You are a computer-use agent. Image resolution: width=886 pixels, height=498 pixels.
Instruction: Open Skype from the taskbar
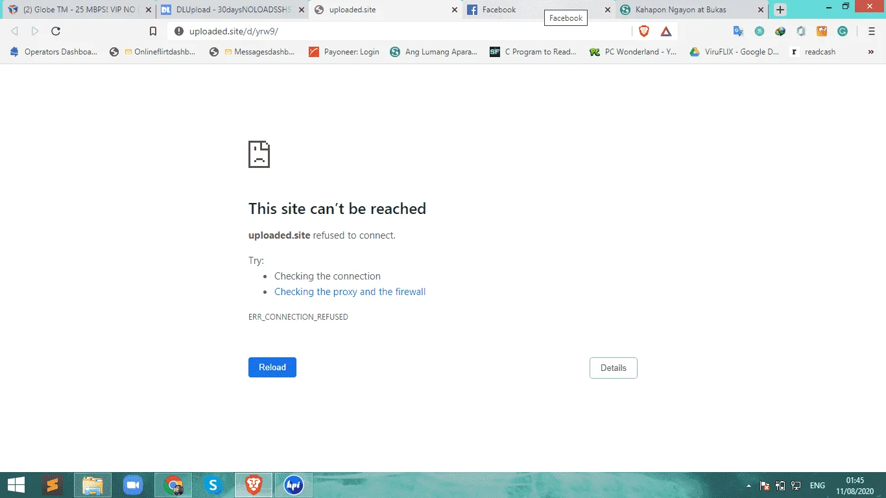[213, 485]
